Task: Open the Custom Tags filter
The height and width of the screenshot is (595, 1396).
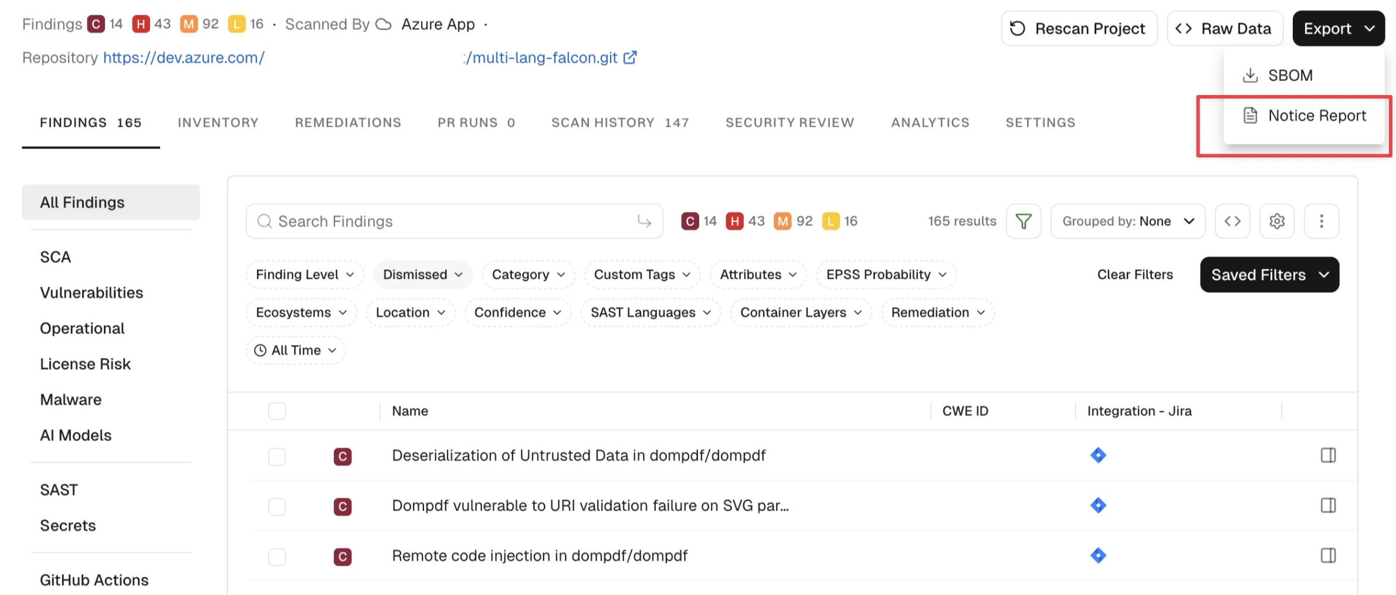Action: point(642,275)
